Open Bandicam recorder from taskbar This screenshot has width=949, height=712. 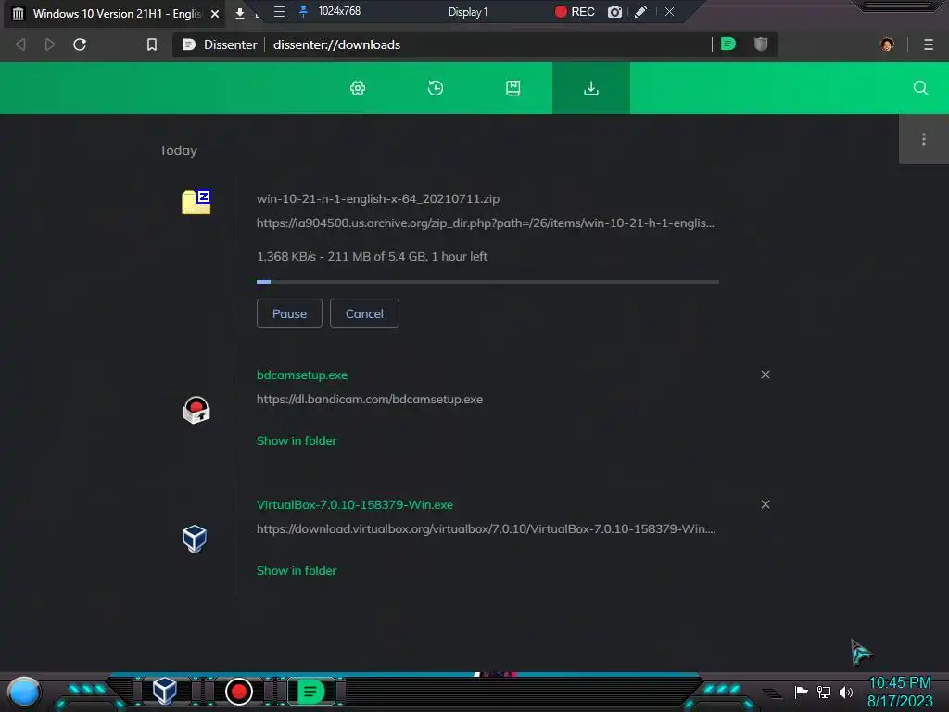[x=239, y=692]
